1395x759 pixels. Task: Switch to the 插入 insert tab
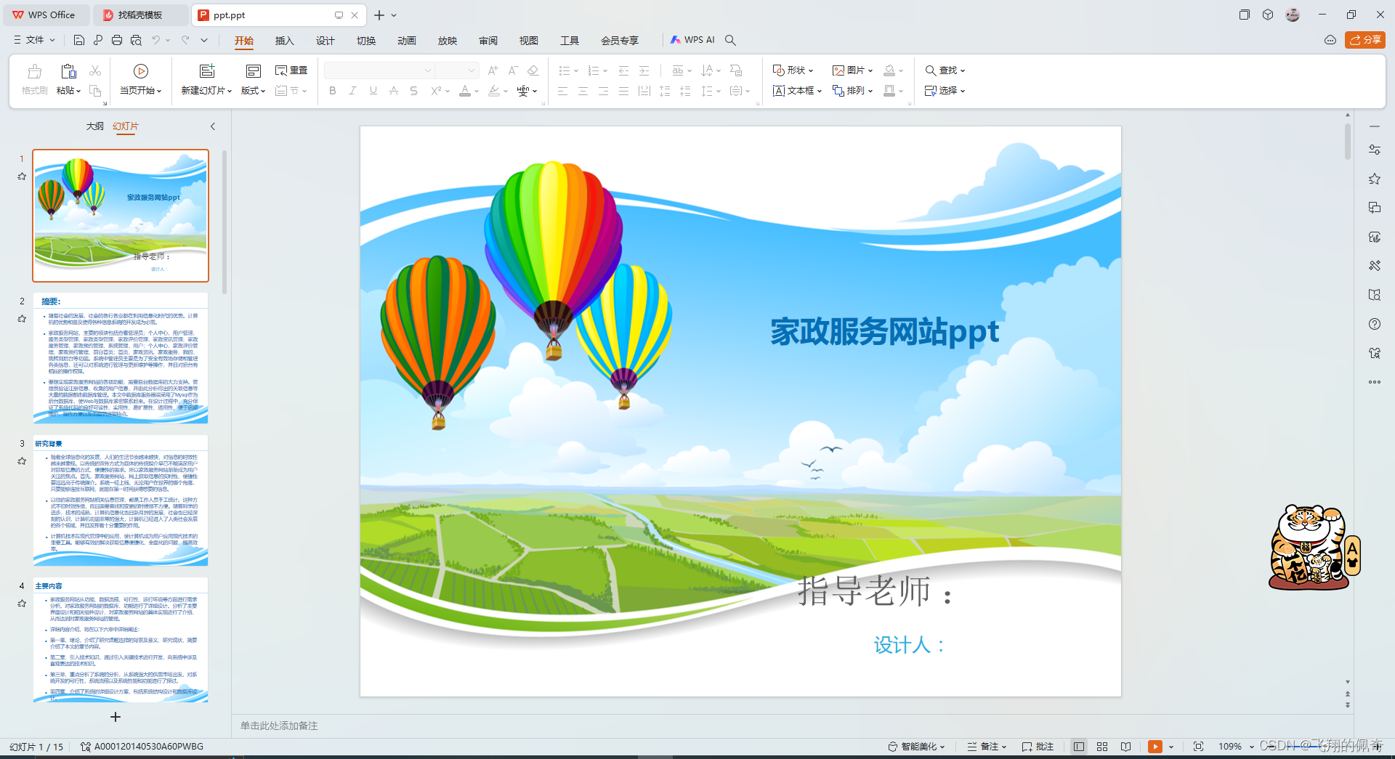[x=285, y=41]
